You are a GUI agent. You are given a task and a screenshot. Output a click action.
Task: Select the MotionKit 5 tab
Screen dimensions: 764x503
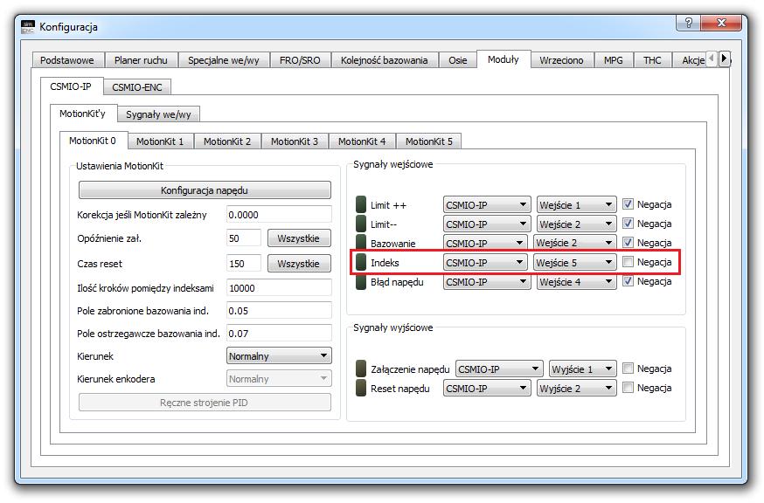[x=429, y=141]
